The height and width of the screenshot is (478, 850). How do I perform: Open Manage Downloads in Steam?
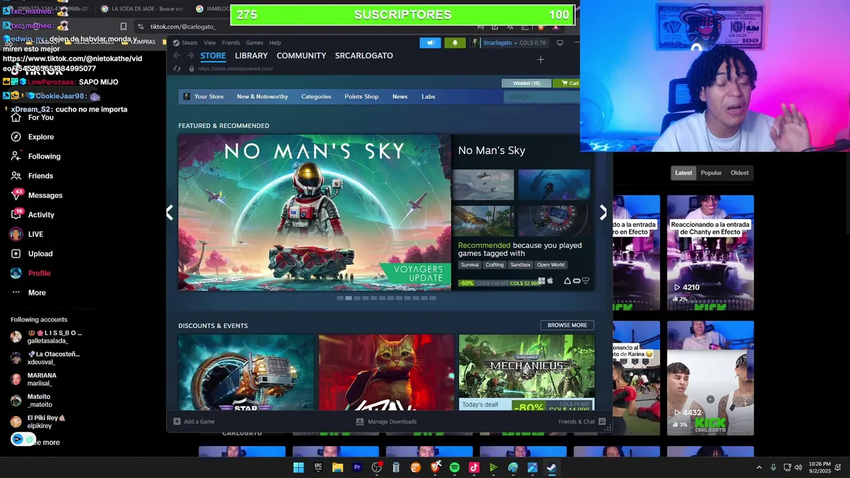pyautogui.click(x=386, y=422)
